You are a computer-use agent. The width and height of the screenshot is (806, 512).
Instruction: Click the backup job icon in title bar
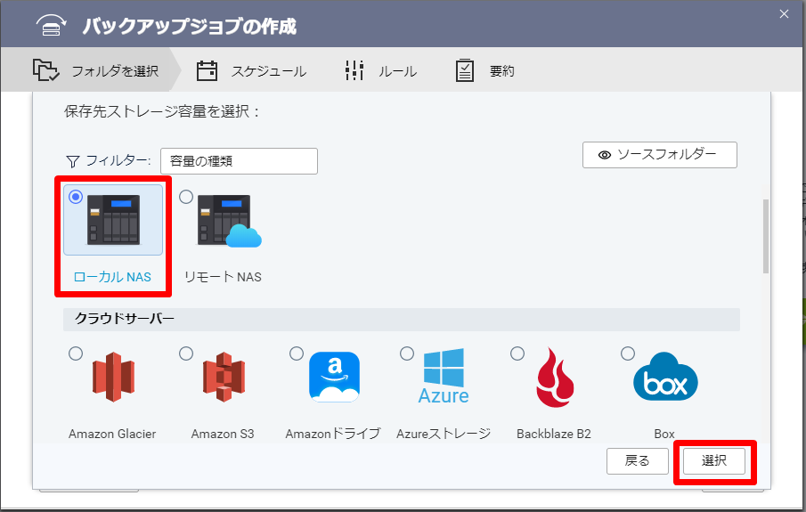[51, 26]
